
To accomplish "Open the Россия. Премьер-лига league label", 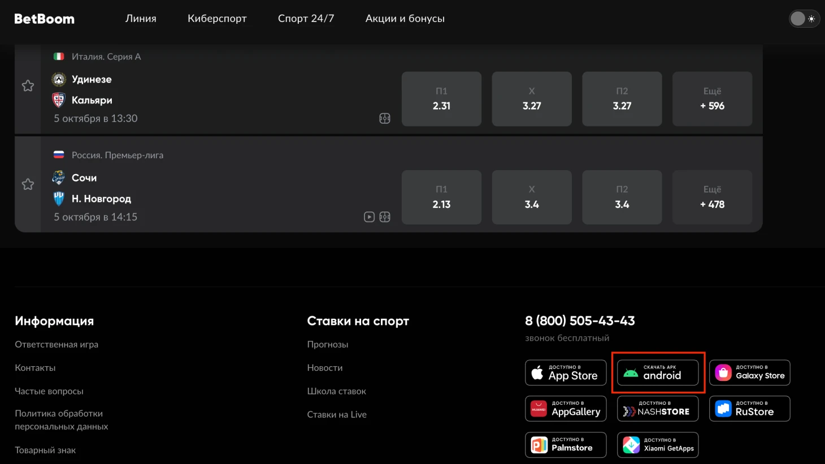I will (x=118, y=155).
